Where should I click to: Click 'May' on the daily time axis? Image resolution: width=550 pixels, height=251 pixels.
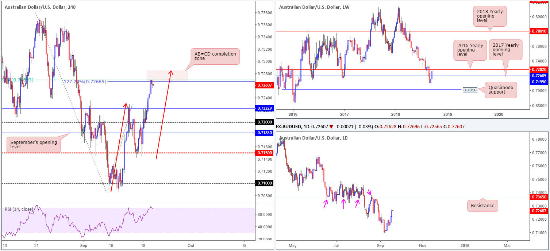[x=293, y=246]
